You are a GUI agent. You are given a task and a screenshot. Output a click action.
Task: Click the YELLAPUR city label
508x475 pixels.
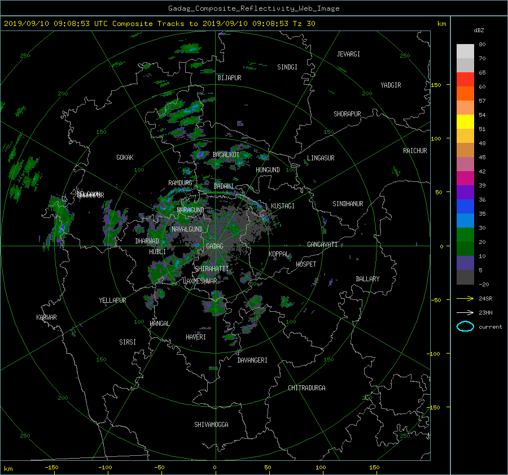(112, 300)
